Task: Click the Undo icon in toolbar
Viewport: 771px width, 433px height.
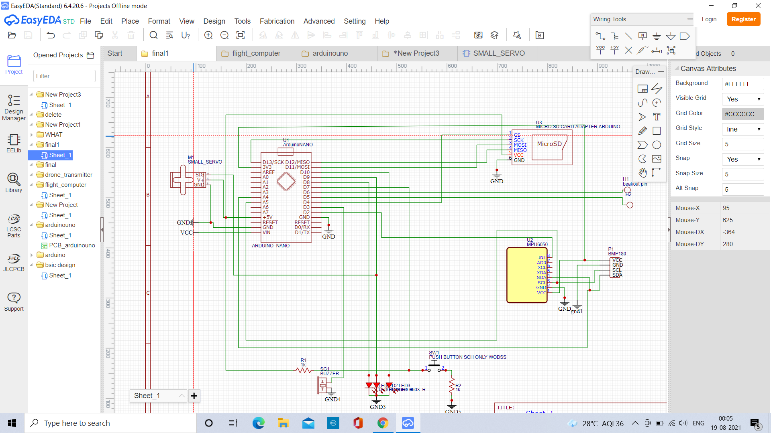Action: click(x=51, y=35)
